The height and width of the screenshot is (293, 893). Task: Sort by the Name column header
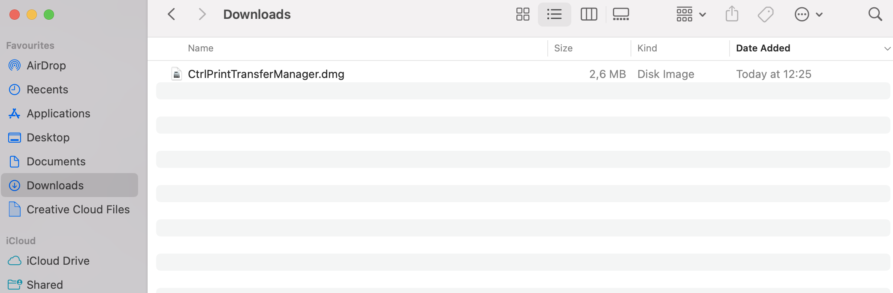tap(200, 48)
